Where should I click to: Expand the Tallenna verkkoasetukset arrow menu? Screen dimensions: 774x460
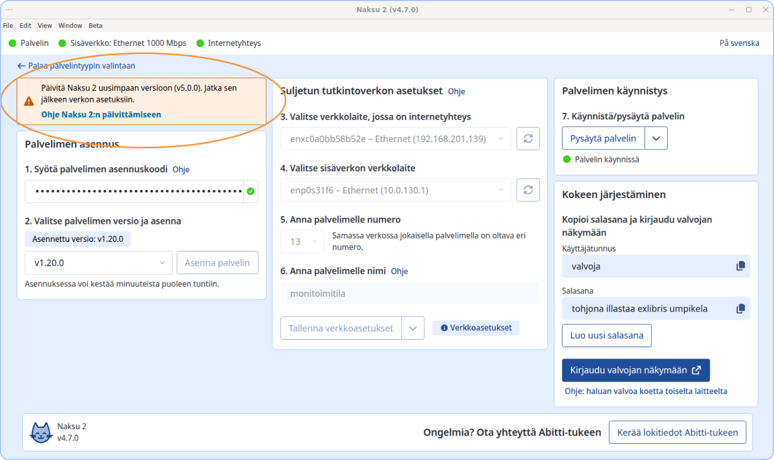(x=413, y=328)
